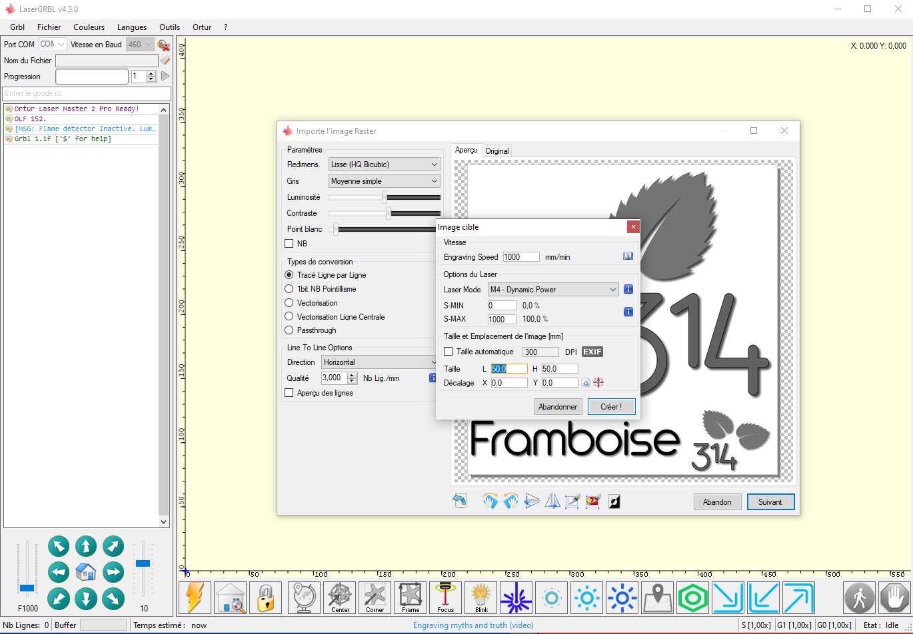Click the walking person resume icon
The image size is (913, 634).
860,597
